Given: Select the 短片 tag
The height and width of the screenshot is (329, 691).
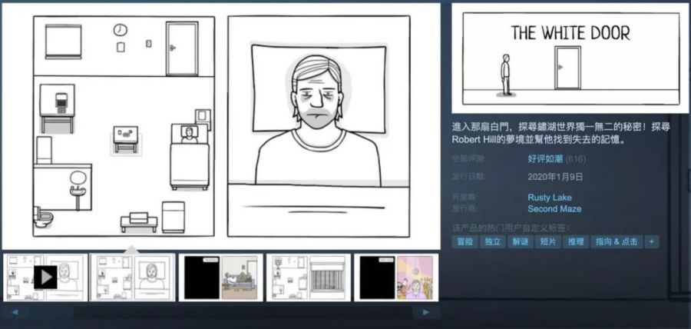Looking at the screenshot, I should pos(547,241).
